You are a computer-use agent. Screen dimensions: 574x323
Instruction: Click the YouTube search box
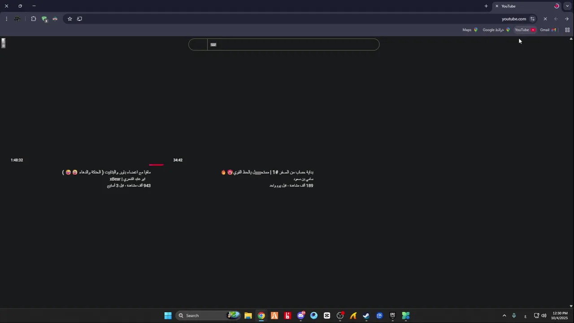pyautogui.click(x=293, y=44)
